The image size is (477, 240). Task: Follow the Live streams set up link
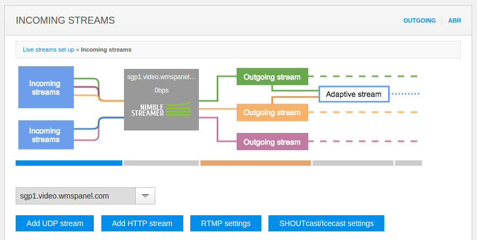tap(49, 50)
